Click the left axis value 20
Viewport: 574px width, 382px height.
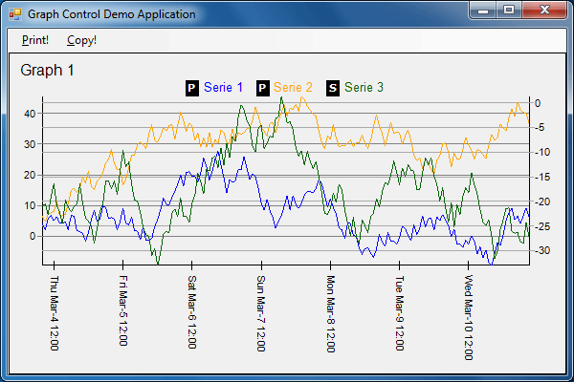[30, 175]
